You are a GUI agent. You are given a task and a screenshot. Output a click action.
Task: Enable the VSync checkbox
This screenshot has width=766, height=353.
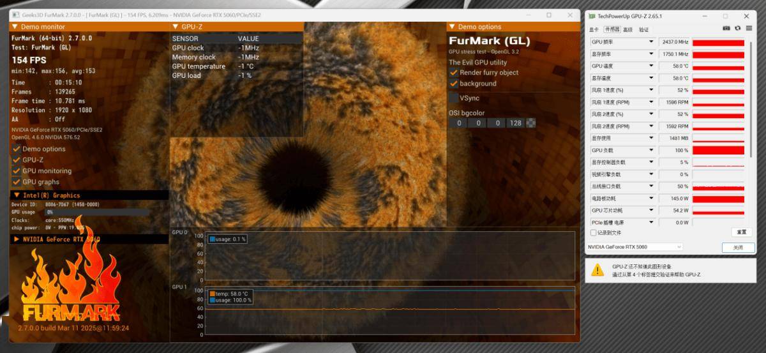453,98
